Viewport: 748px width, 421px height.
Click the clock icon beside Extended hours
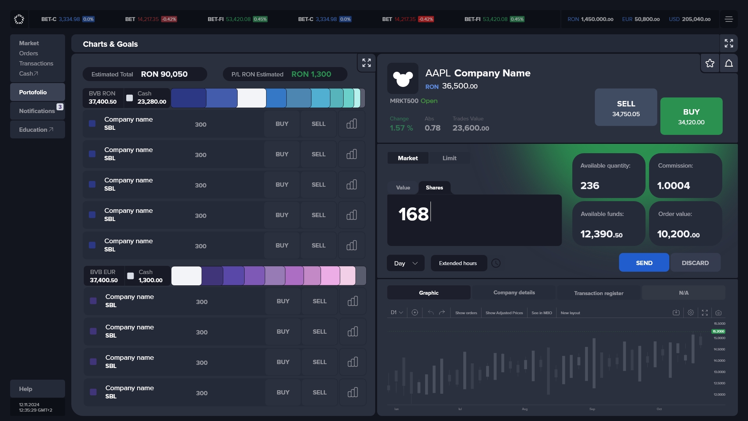click(496, 263)
